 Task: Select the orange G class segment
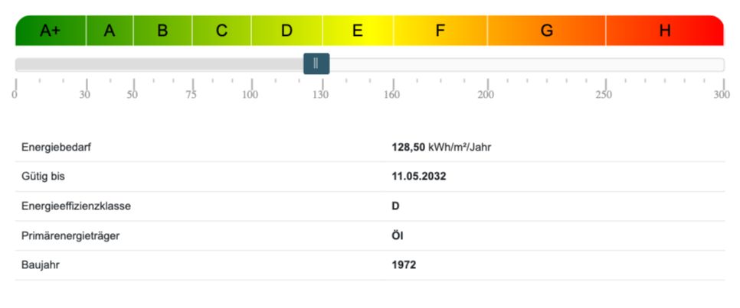tap(546, 31)
